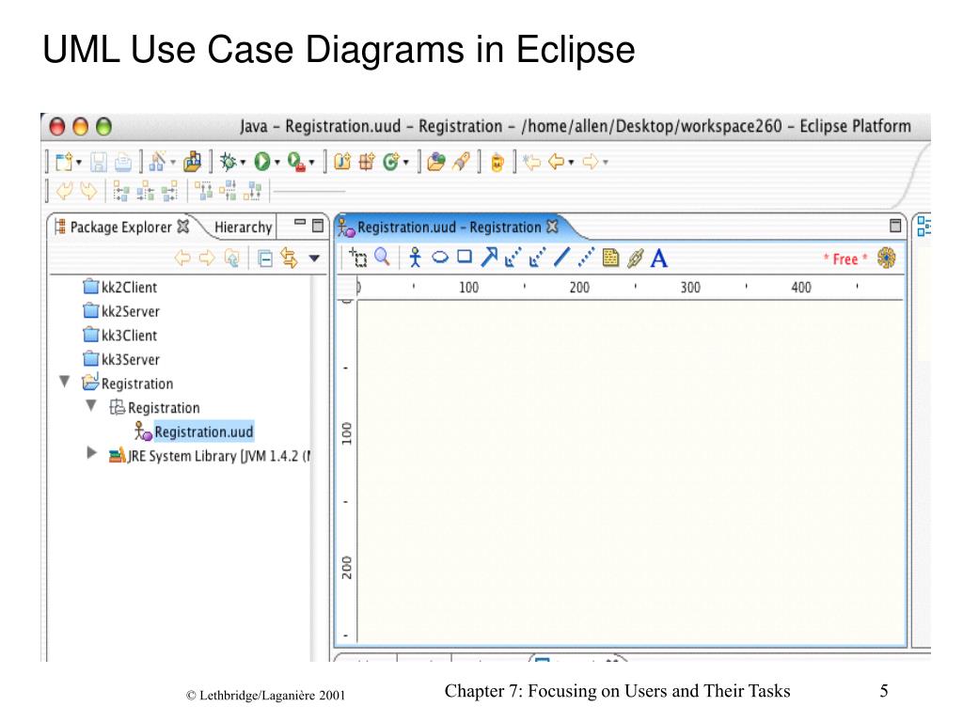This screenshot has height=722, width=963.
Task: Open the New Java Class dropdown arrow
Action: 406,163
